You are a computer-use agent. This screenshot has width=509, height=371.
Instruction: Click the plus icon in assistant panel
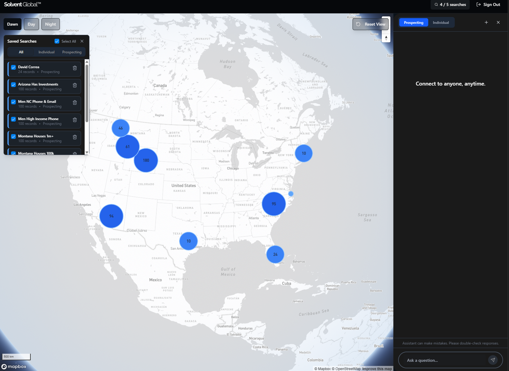(486, 23)
